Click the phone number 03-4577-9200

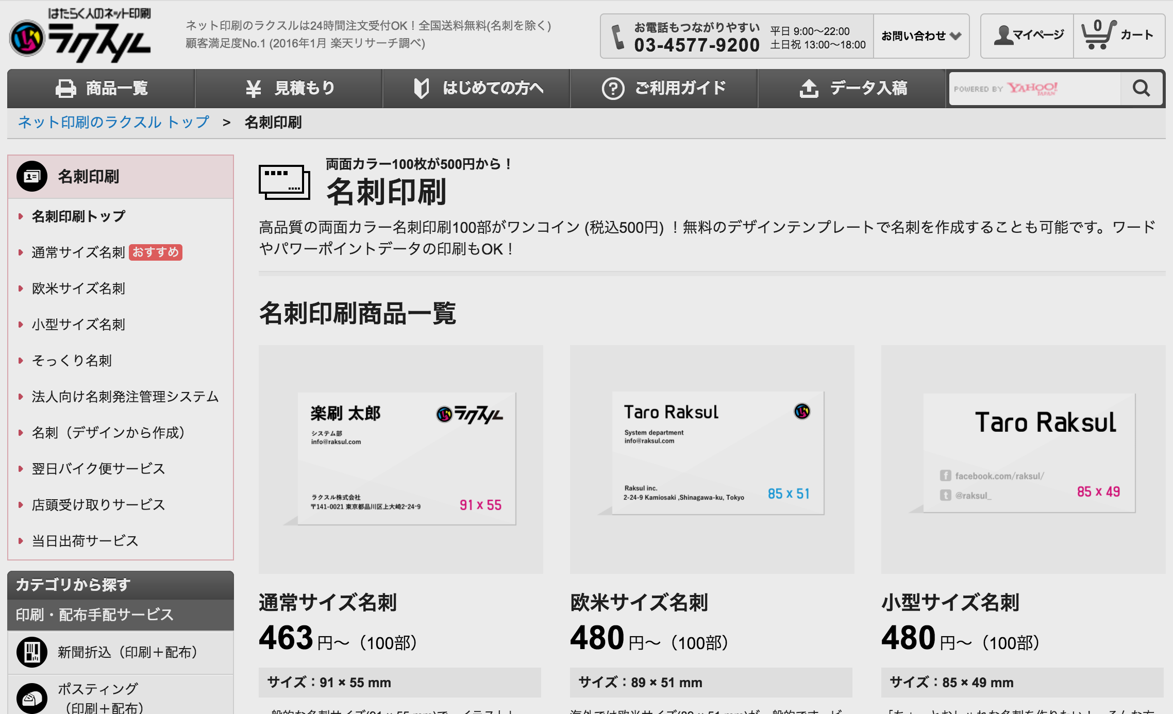click(x=697, y=45)
